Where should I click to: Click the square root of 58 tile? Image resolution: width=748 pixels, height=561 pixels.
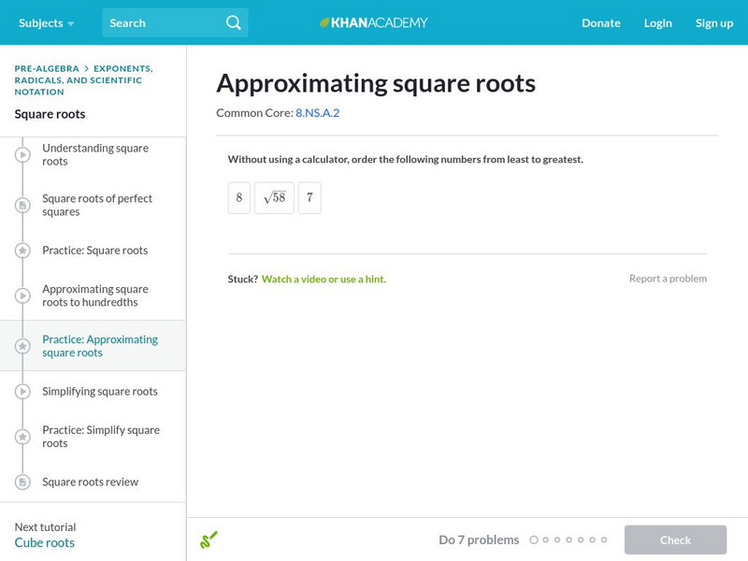click(x=274, y=198)
